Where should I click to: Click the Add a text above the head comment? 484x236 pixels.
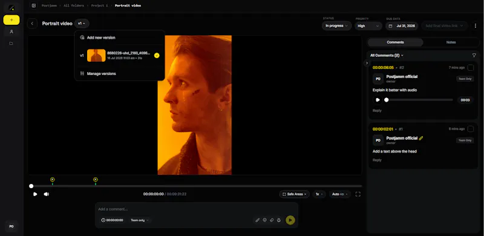pyautogui.click(x=394, y=151)
